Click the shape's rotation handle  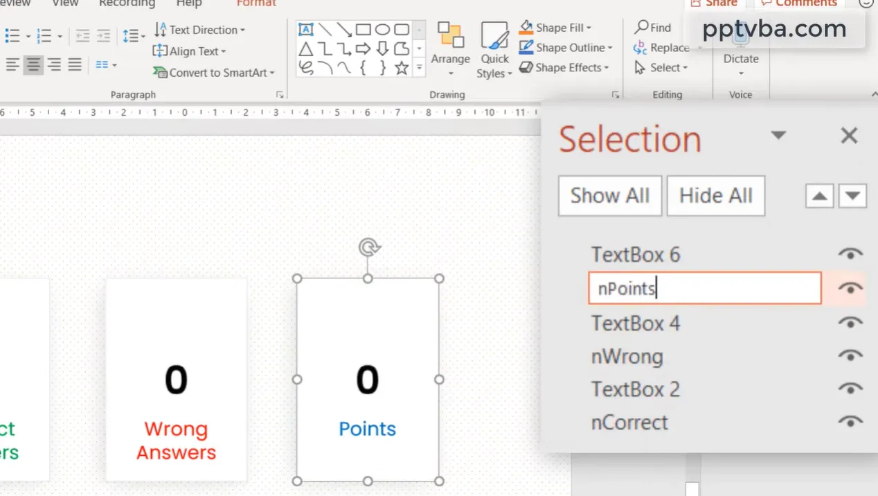[x=368, y=247]
